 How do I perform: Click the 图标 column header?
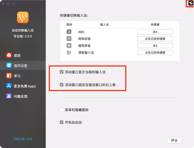point(69,25)
